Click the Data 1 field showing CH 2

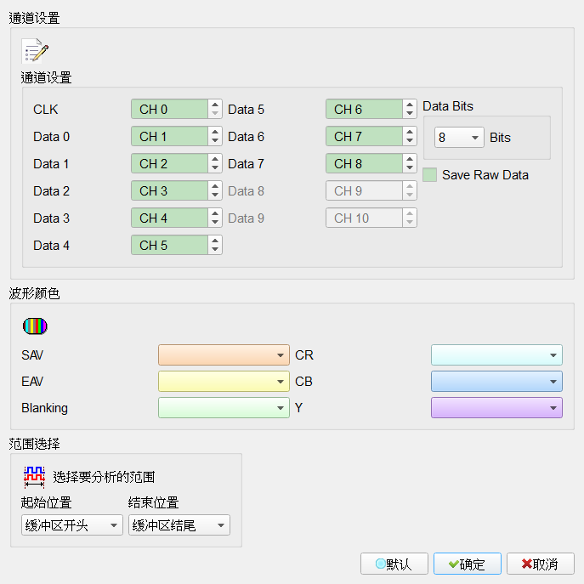[169, 163]
